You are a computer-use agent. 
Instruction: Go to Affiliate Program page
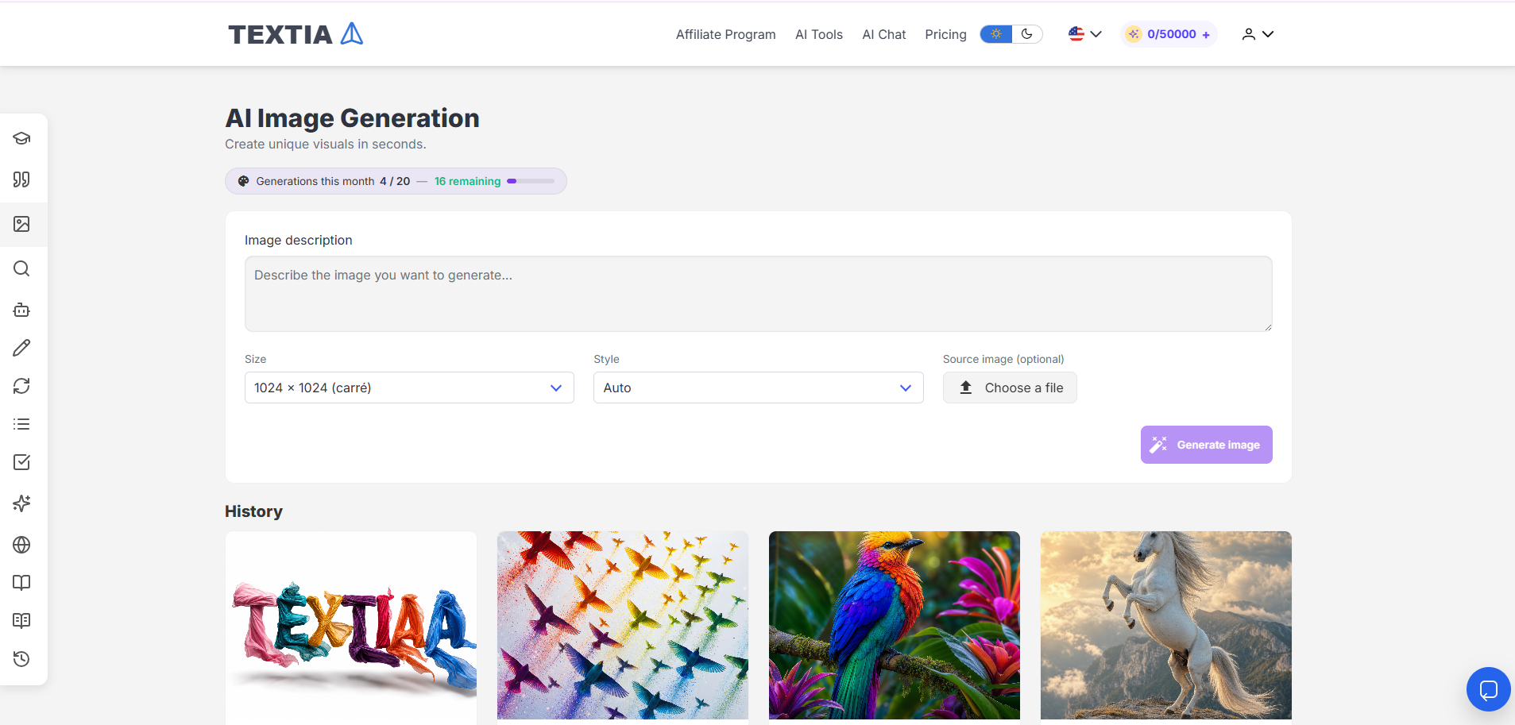click(726, 34)
